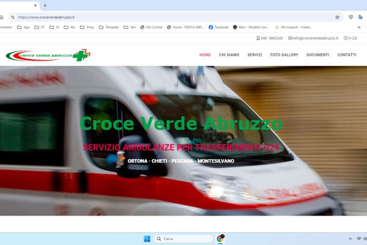Open the Home - FESICA ABR bookmark
The width and height of the screenshot is (367, 245).
tap(185, 27)
